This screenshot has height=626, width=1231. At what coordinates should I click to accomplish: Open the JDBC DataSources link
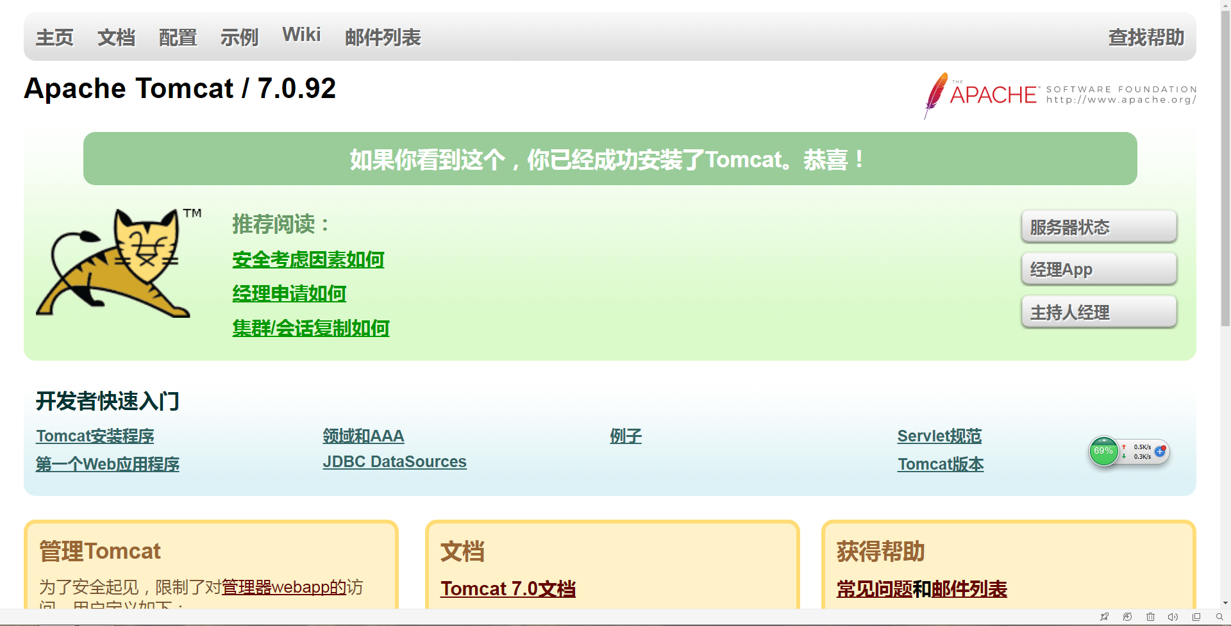pos(394,461)
